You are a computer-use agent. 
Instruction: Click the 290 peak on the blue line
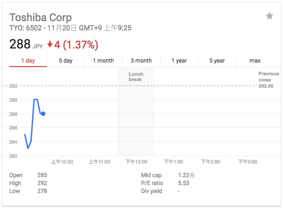coord(36,100)
